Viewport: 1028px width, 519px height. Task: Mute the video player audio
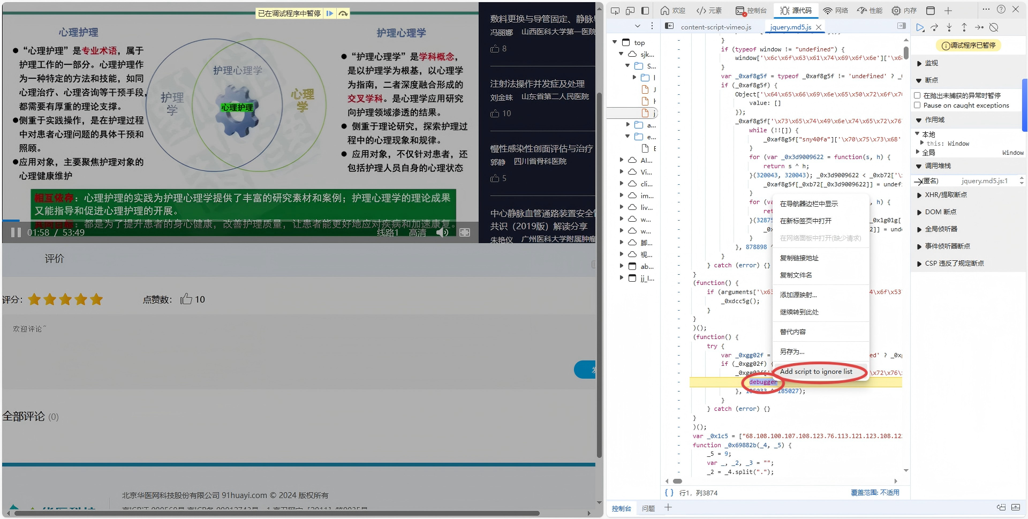point(443,232)
